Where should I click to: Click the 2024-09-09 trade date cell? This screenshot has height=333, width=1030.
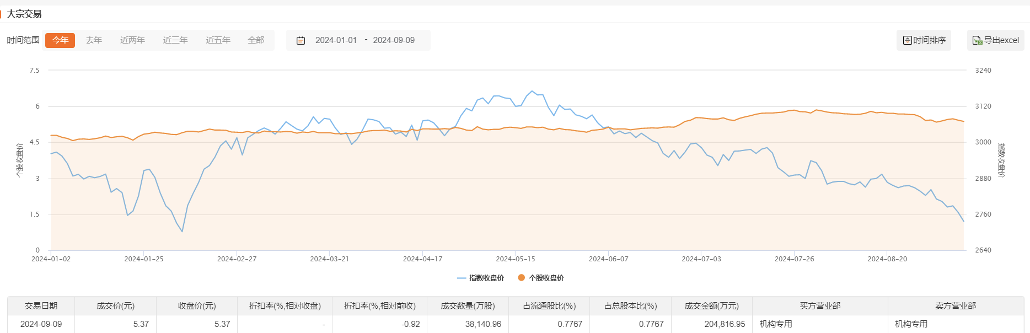(41, 324)
